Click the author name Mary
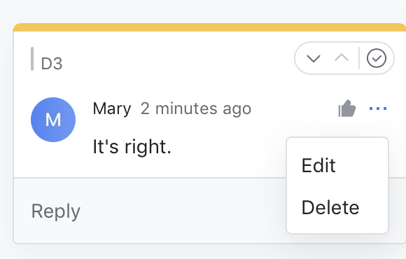 pyautogui.click(x=112, y=108)
